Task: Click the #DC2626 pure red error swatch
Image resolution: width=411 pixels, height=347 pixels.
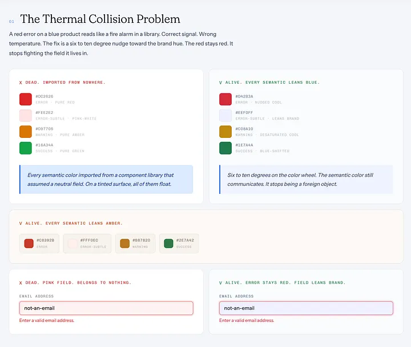Action: click(26, 99)
